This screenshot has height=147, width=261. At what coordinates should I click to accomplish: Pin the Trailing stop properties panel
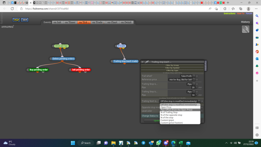147,62
